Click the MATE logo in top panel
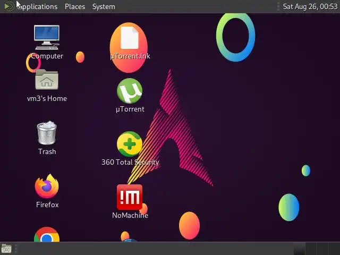The image size is (340, 255). (9, 6)
